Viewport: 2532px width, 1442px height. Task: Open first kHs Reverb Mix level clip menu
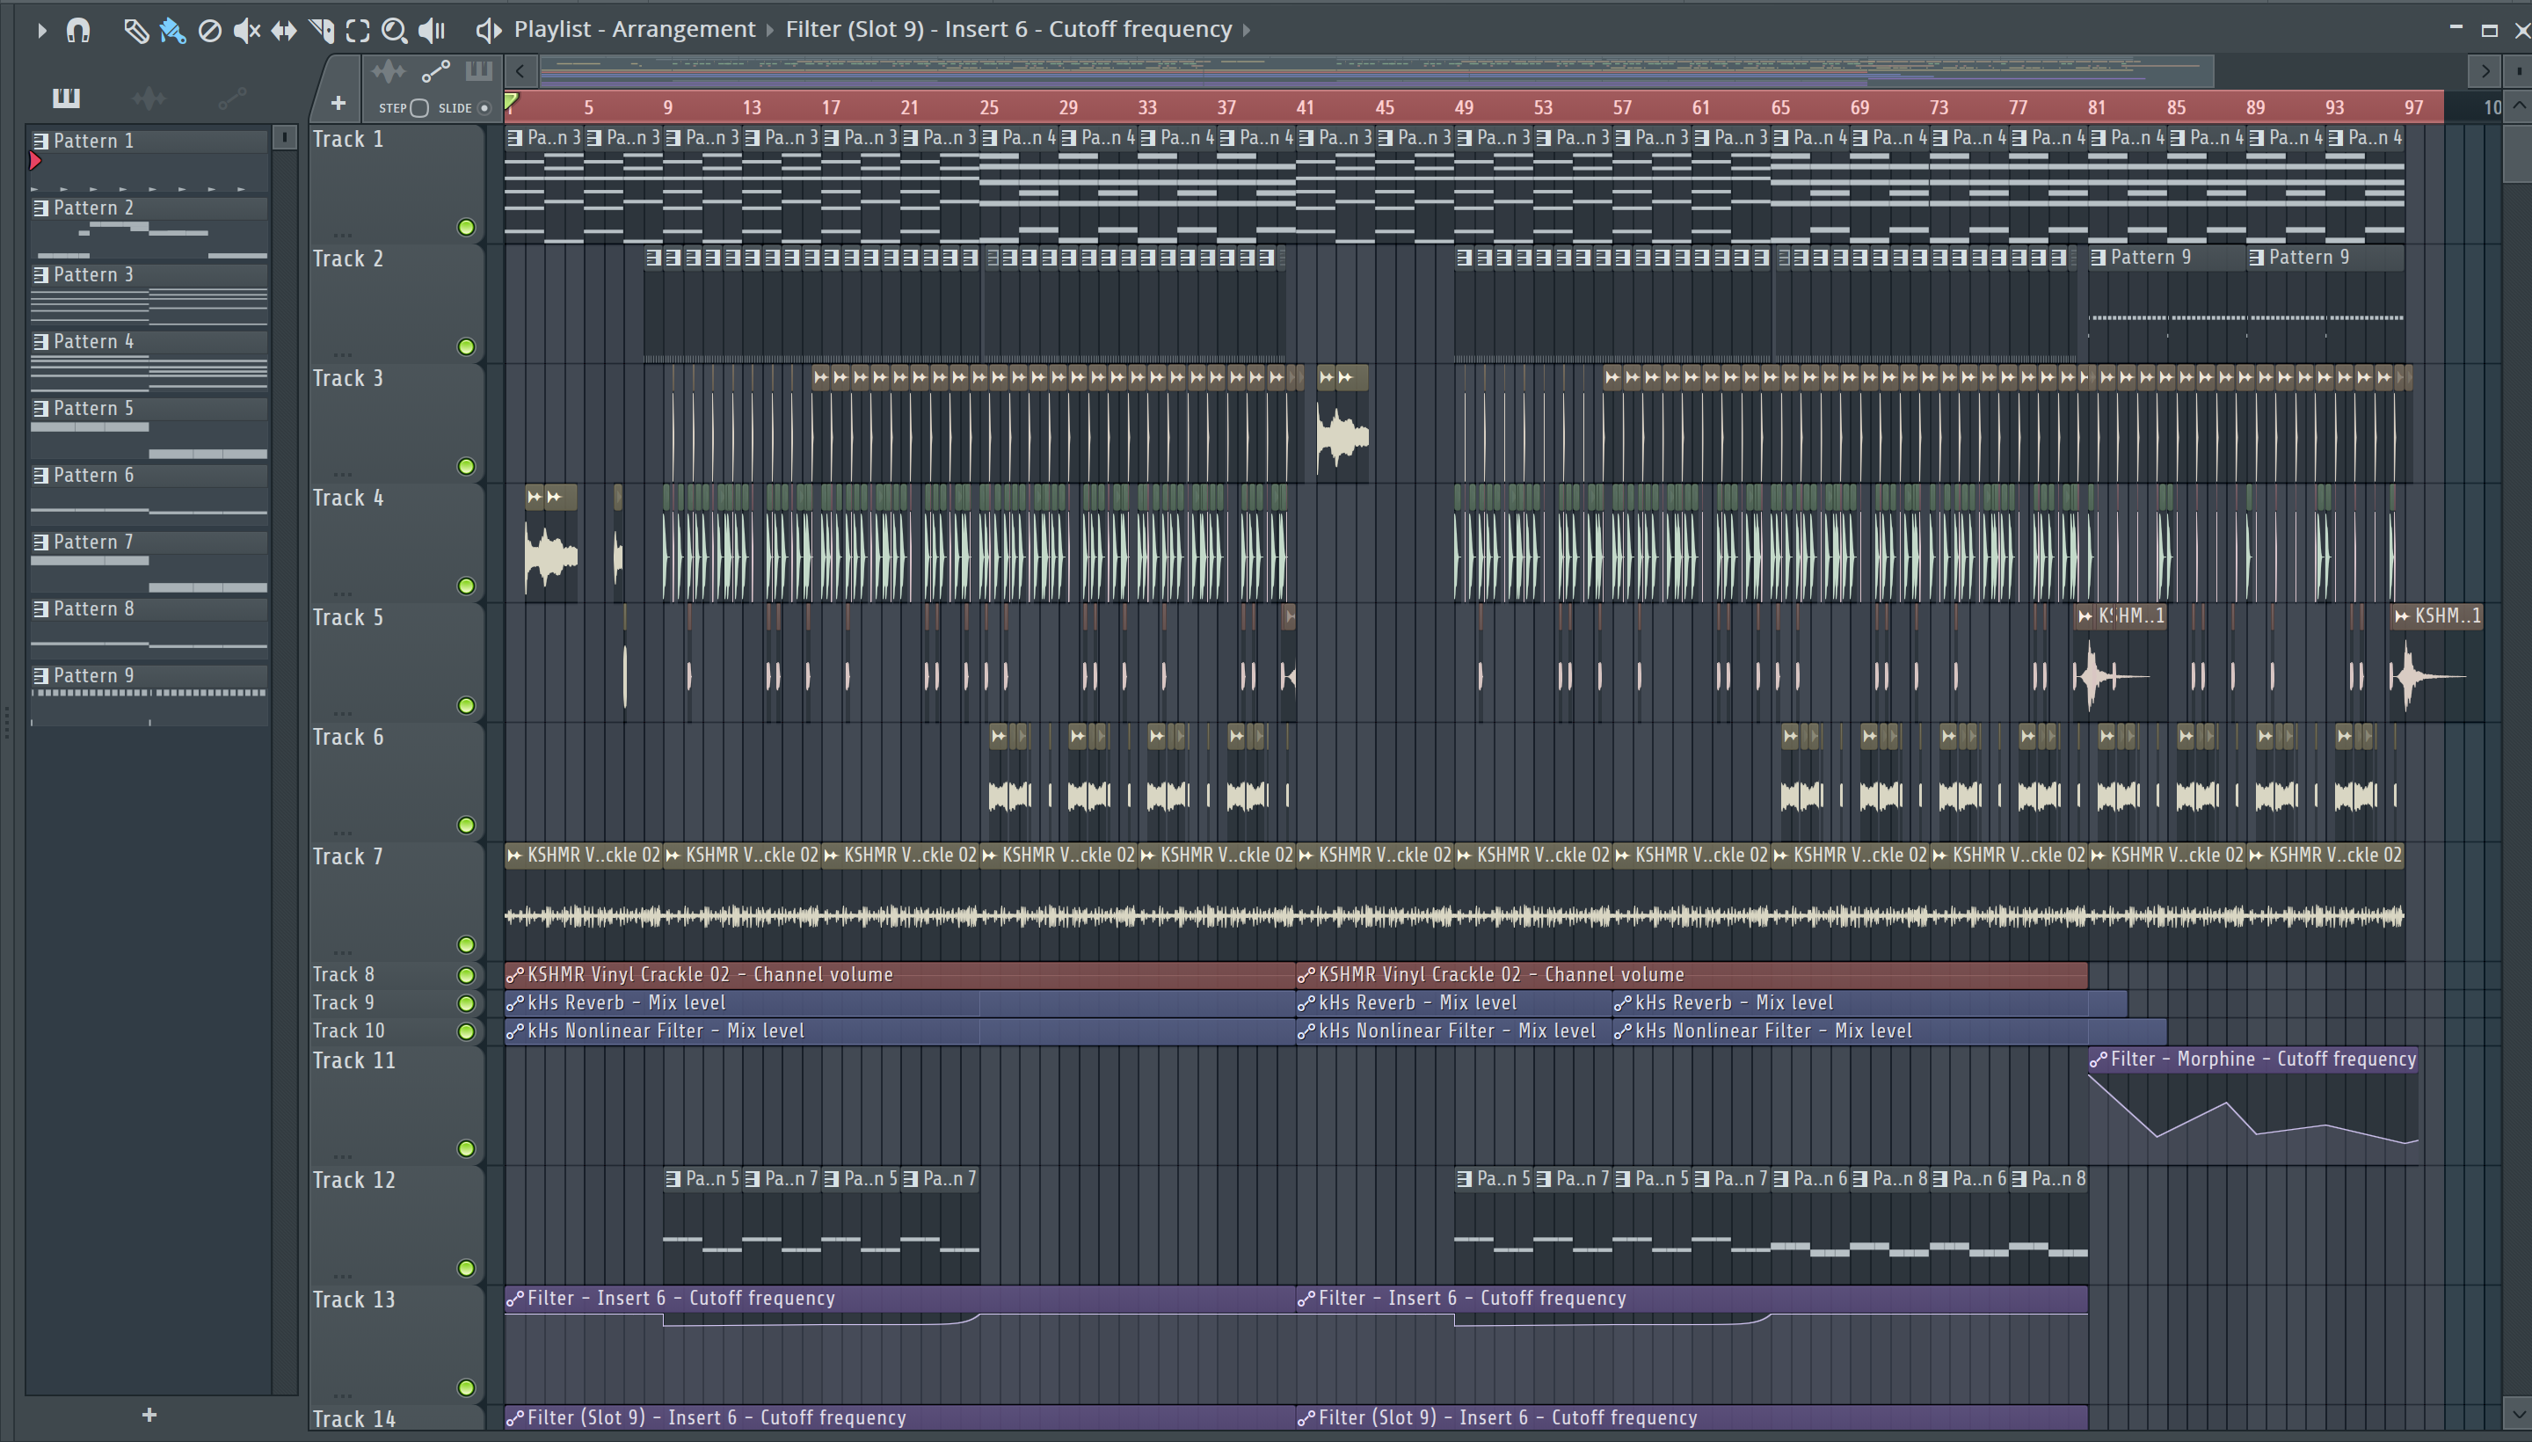(x=514, y=1003)
